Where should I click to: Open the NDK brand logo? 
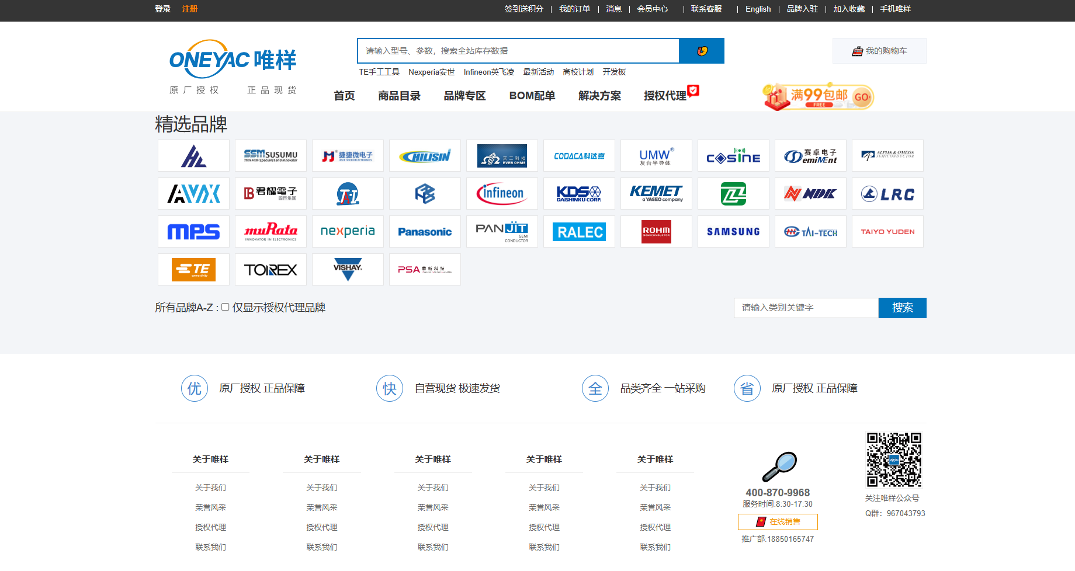[x=810, y=193]
